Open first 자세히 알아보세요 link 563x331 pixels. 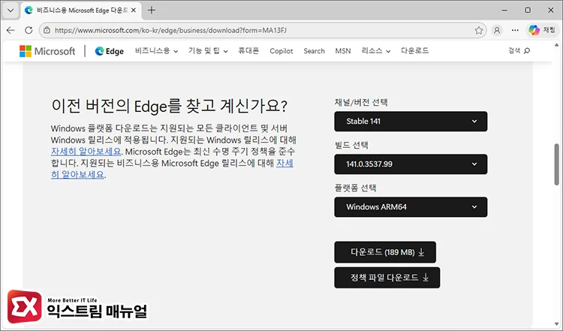[86, 152]
